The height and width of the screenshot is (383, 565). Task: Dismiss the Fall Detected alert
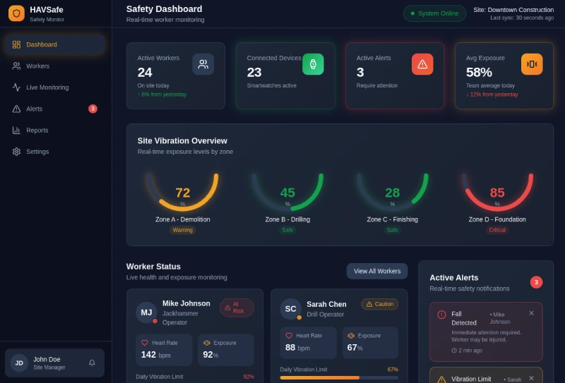(x=532, y=313)
